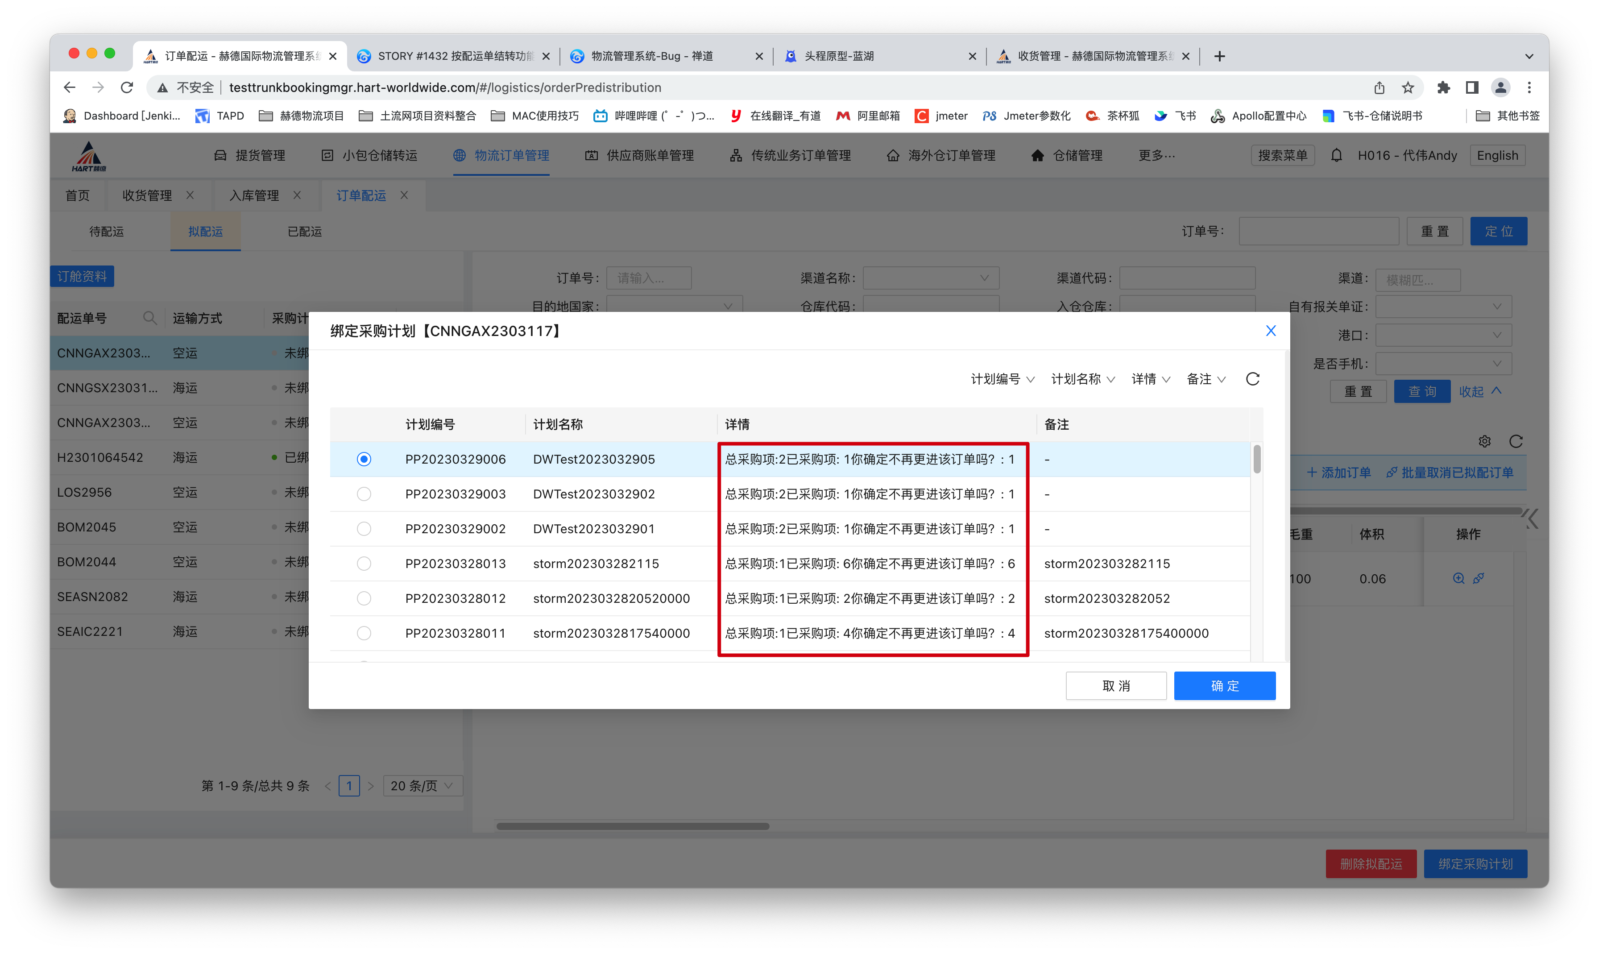Expand the 计划名称 filter dropdown

tap(1082, 379)
